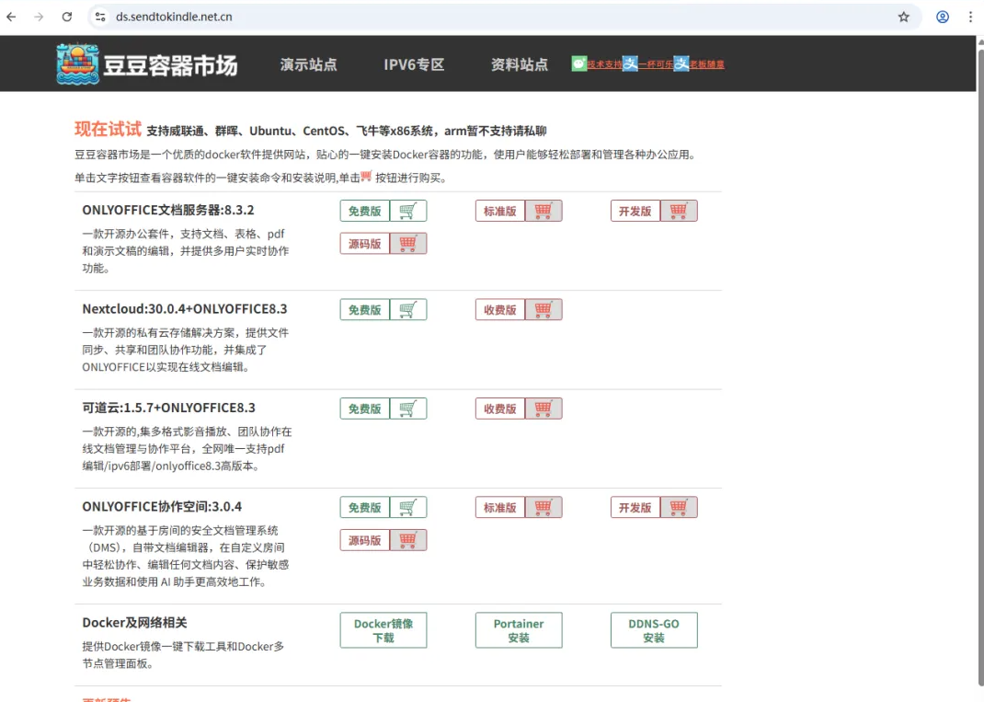The width and height of the screenshot is (984, 702).
Task: Click the ONLYOFFICE文档服务器:8.3.2 title
Action: click(x=168, y=210)
